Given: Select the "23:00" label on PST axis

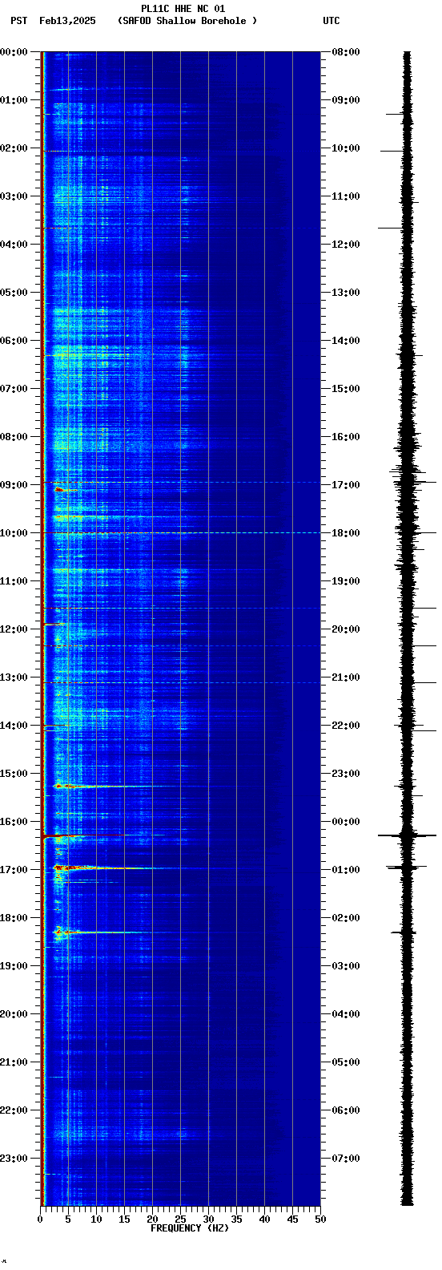Looking at the screenshot, I should pyautogui.click(x=14, y=1159).
